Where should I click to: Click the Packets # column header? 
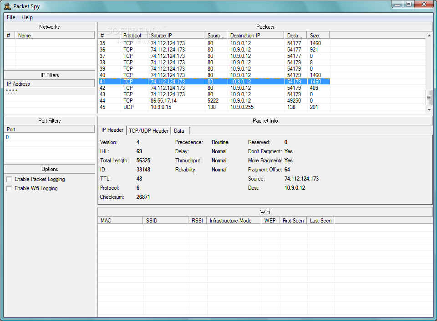tap(109, 36)
